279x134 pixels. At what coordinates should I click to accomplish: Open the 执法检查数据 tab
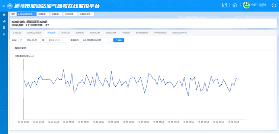(142, 33)
